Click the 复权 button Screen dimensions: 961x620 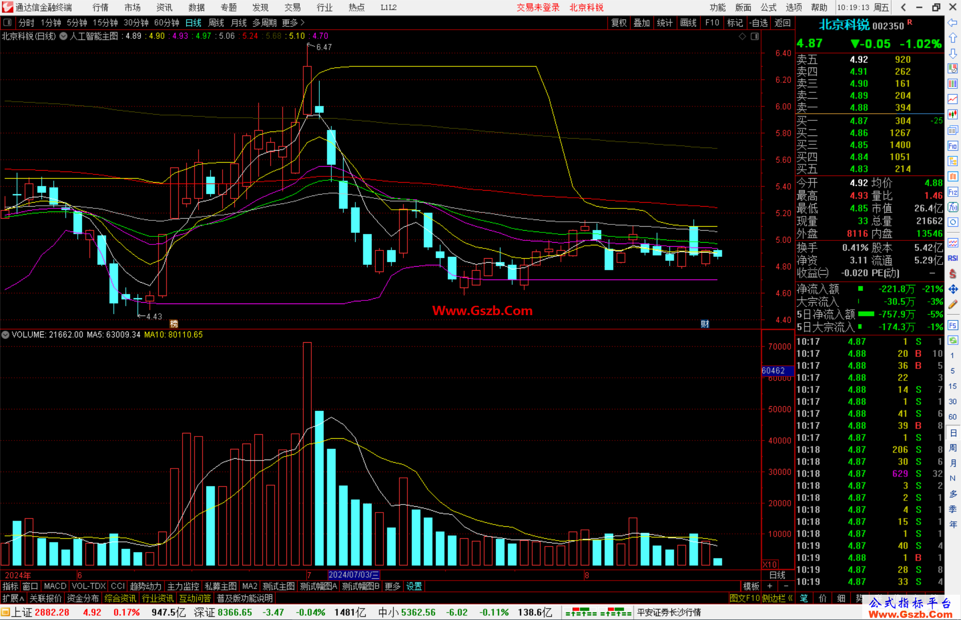click(619, 23)
